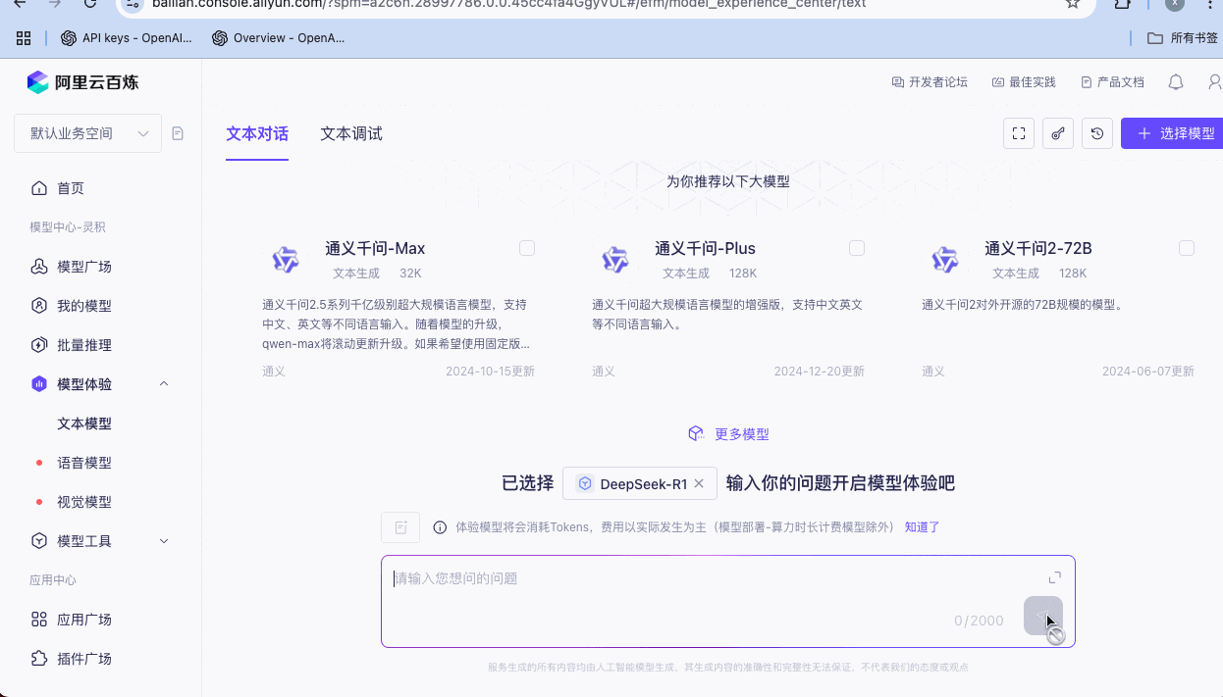The height and width of the screenshot is (697, 1223).
Task: Open the 默认业务空间 workspace dropdown
Action: [87, 133]
